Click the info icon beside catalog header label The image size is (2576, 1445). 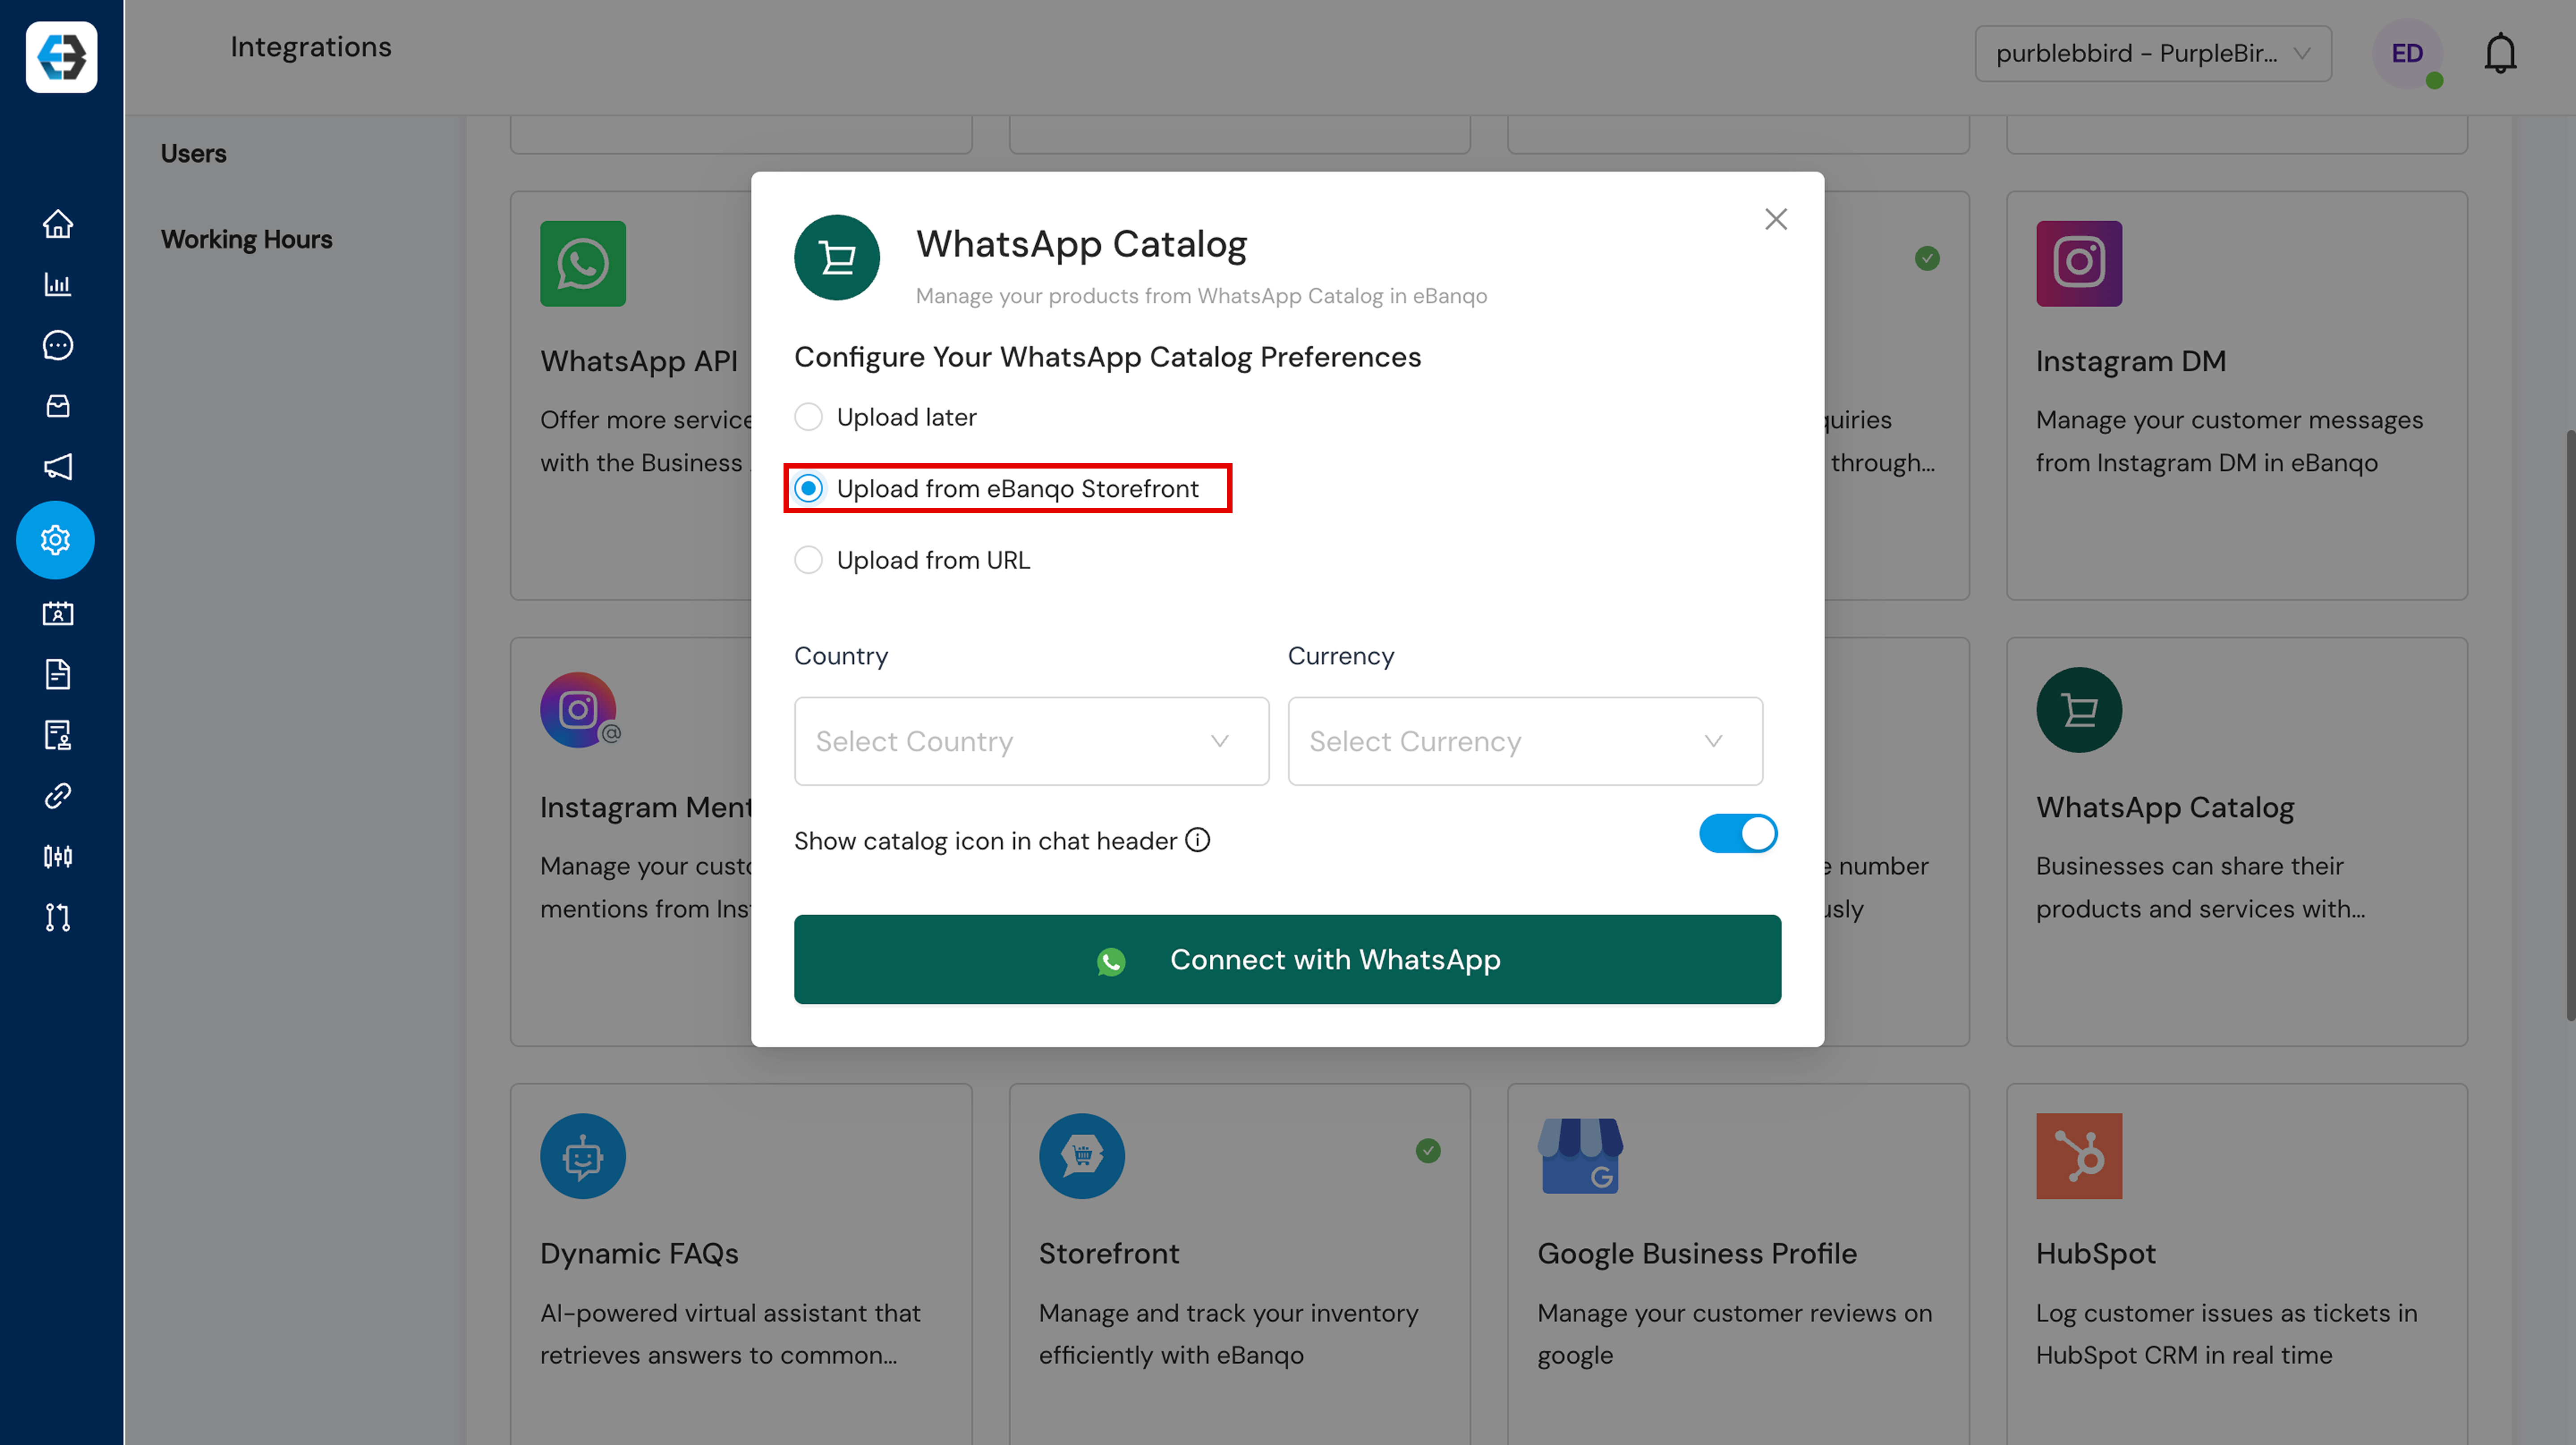(x=1197, y=840)
